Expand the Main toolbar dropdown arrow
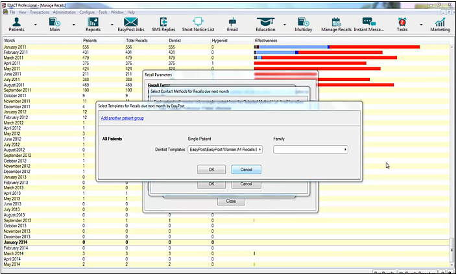Image resolution: width=458 pixels, height=276 pixels. [73, 25]
